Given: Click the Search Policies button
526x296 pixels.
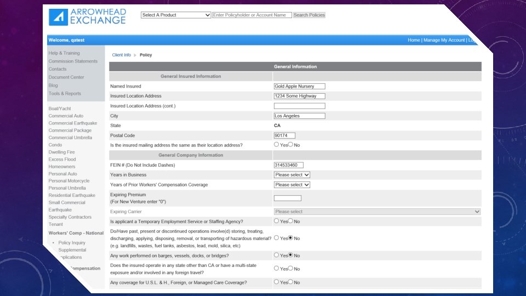Looking at the screenshot, I should (x=309, y=15).
